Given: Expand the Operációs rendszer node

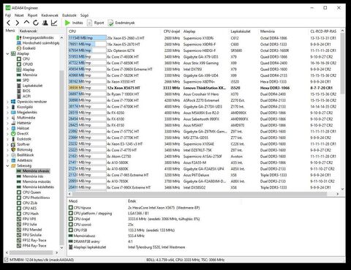Looking at the screenshot, I should tap(7, 102).
